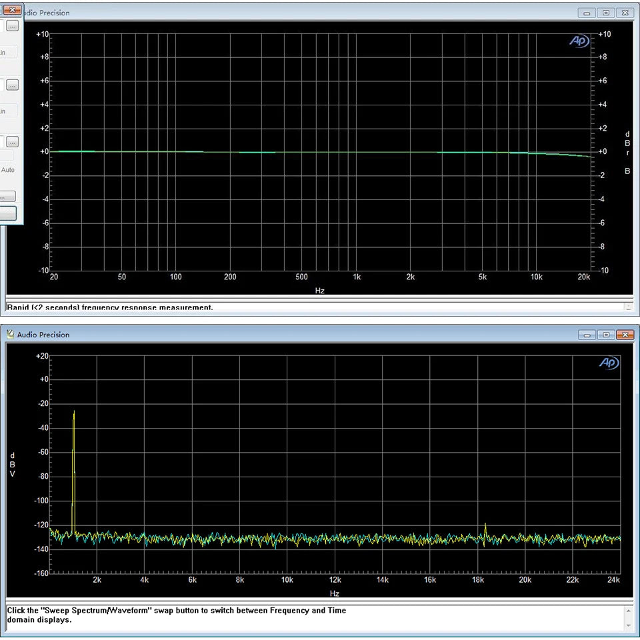Viewport: 640px width, 640px height.
Task: Click the AP logo in the spectrum graph
Action: 609,363
